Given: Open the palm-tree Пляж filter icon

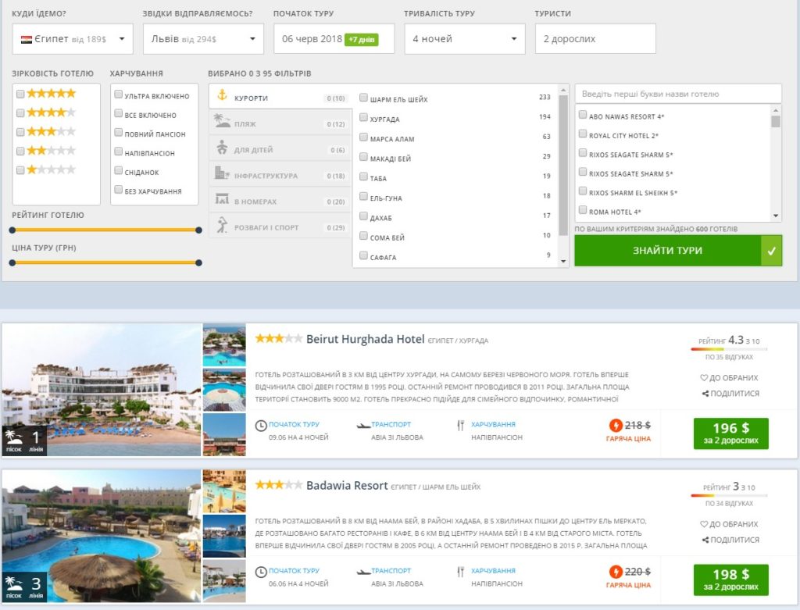Looking at the screenshot, I should click(222, 121).
